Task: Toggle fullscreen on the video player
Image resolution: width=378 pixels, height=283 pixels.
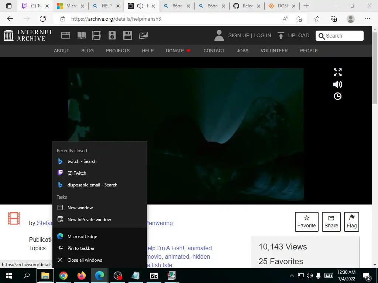Action: coord(337,72)
